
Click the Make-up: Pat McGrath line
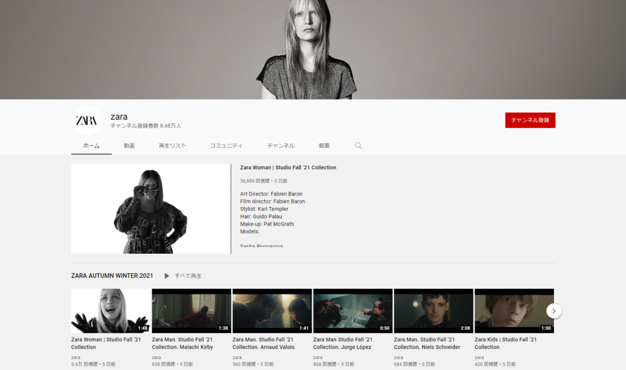coord(267,224)
